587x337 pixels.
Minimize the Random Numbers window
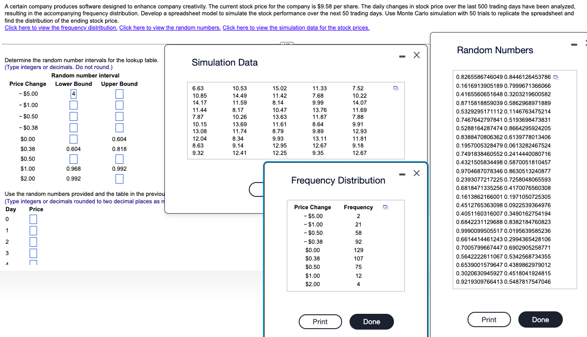coord(573,44)
